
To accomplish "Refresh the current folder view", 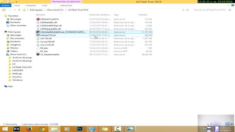I will pyautogui.click(x=187, y=10).
